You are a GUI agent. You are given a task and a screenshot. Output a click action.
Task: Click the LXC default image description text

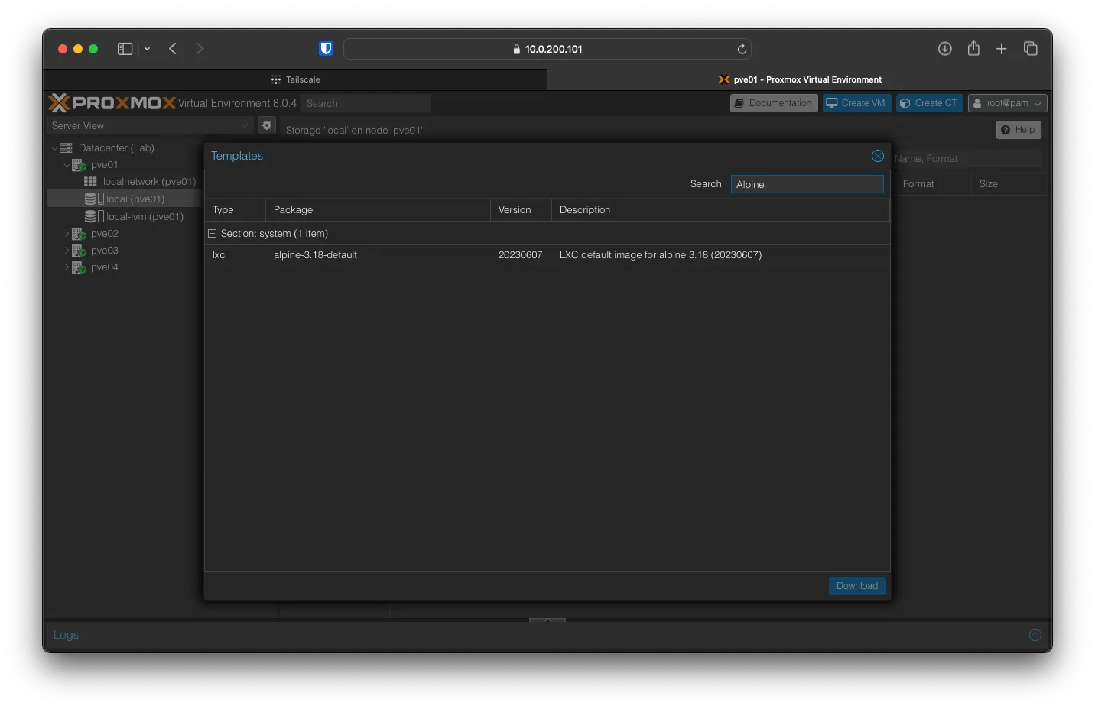point(661,255)
